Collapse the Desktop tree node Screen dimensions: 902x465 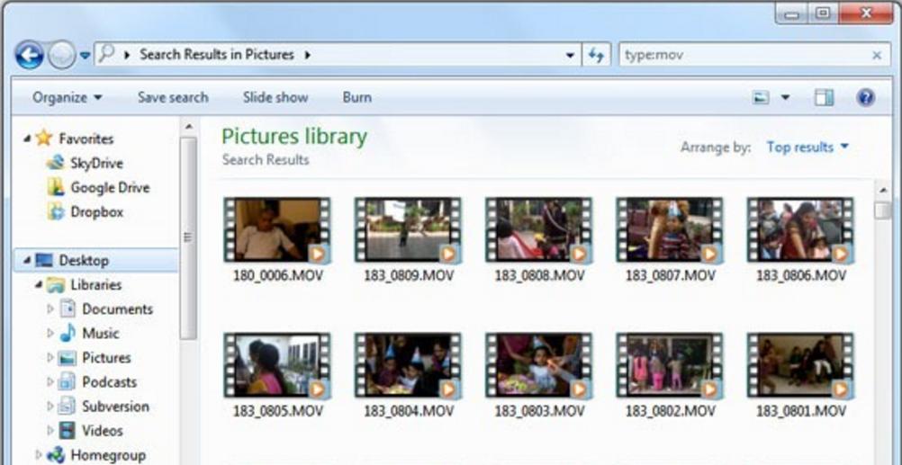coord(26,260)
